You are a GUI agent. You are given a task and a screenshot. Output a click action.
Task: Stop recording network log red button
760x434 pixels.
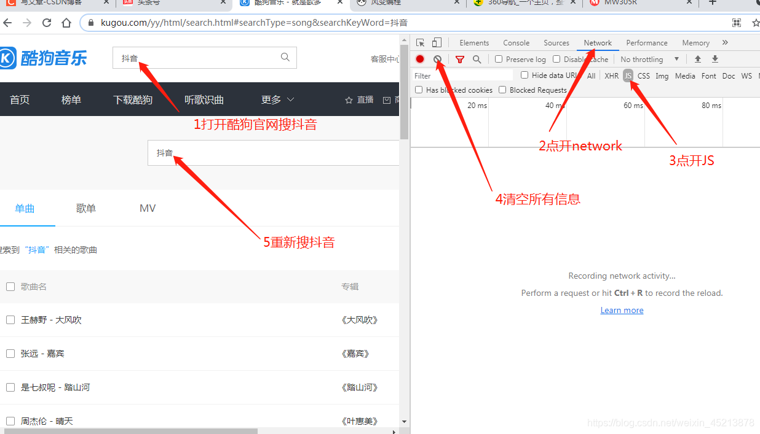click(420, 59)
